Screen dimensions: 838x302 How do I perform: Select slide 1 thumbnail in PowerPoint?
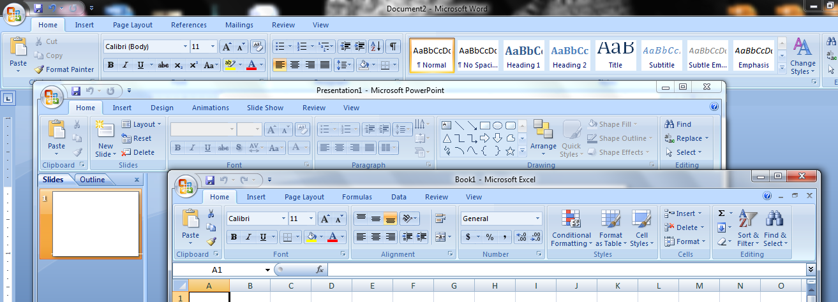pyautogui.click(x=96, y=224)
